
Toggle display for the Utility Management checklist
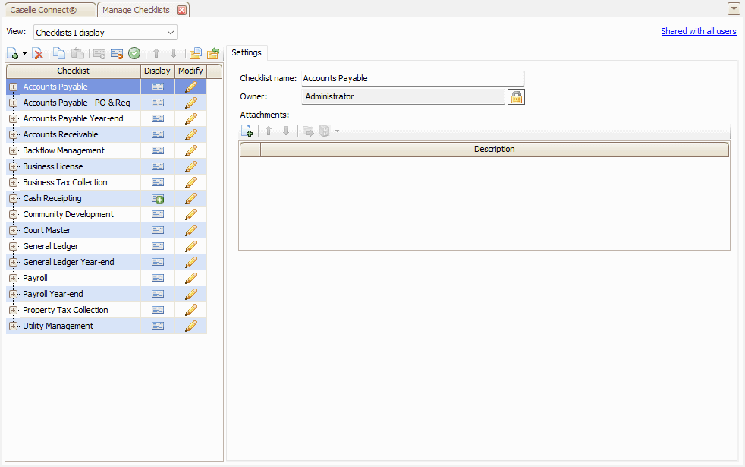coord(158,326)
